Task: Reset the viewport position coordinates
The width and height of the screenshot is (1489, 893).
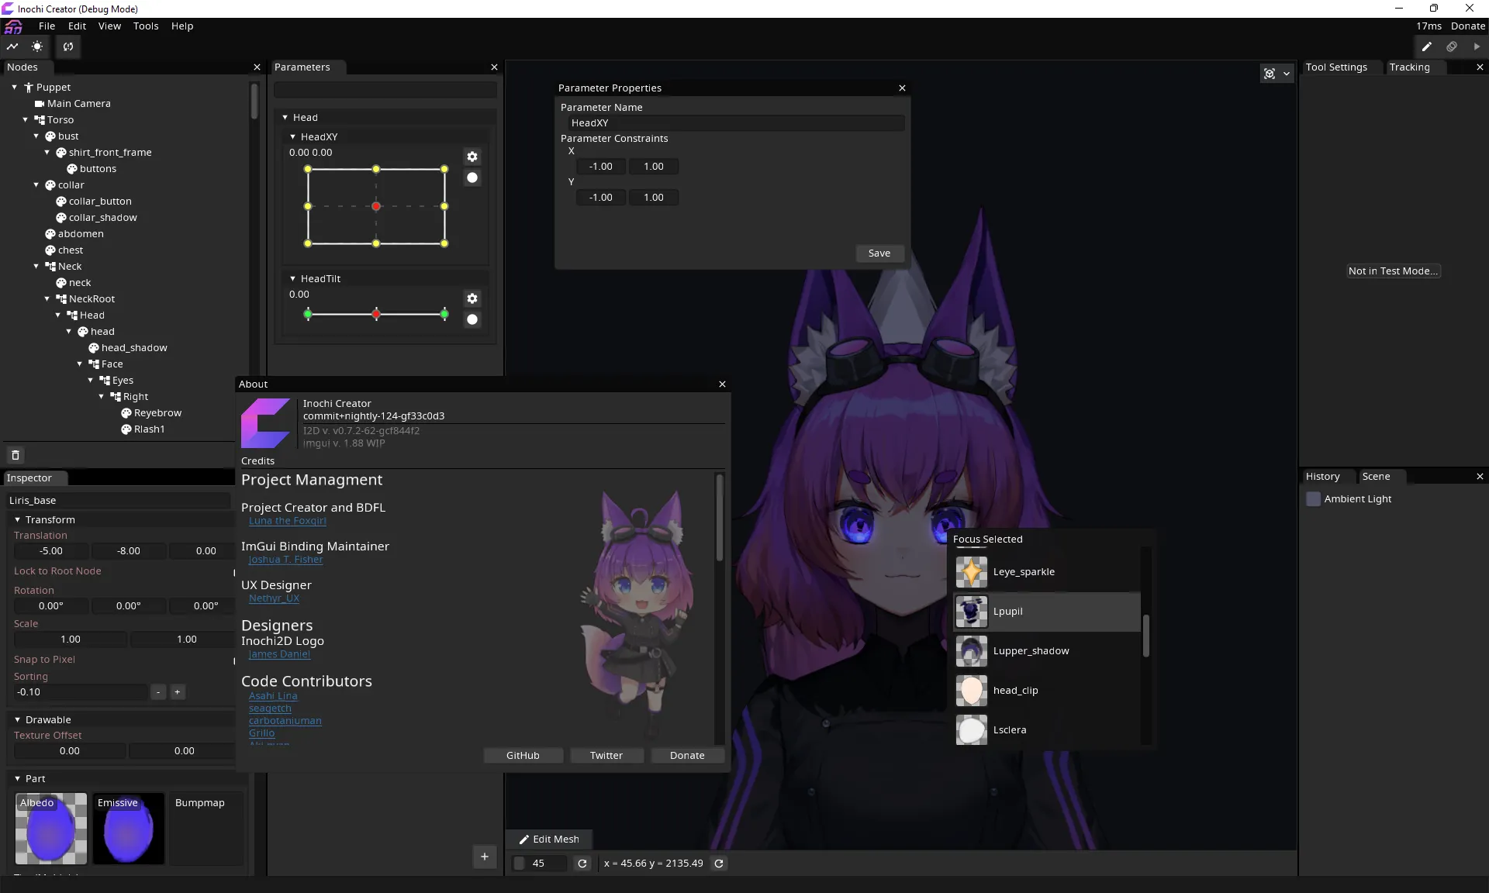Action: tap(719, 864)
